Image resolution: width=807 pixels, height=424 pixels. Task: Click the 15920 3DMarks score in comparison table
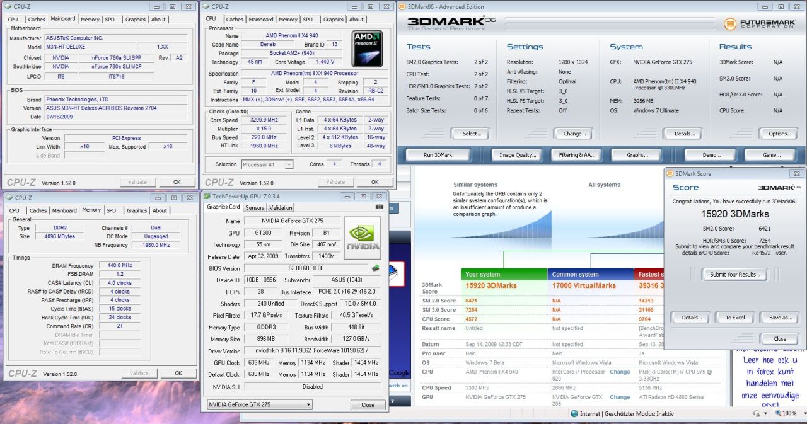point(491,286)
